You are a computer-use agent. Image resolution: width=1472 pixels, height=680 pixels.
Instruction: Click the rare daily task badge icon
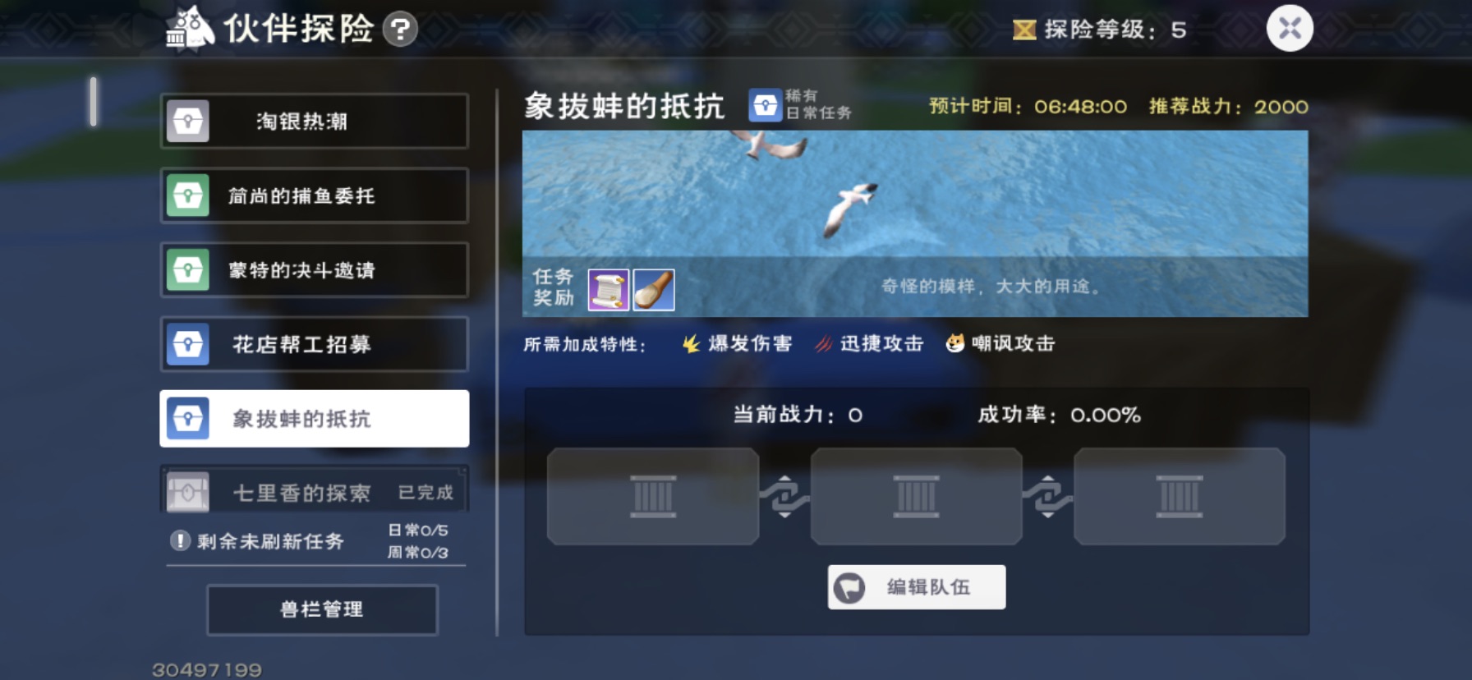[x=765, y=105]
